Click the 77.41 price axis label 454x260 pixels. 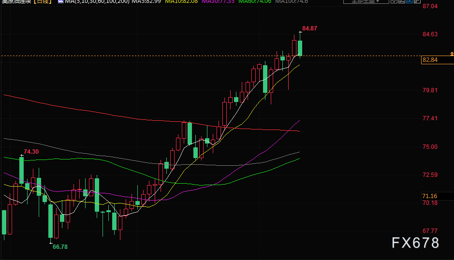point(430,118)
